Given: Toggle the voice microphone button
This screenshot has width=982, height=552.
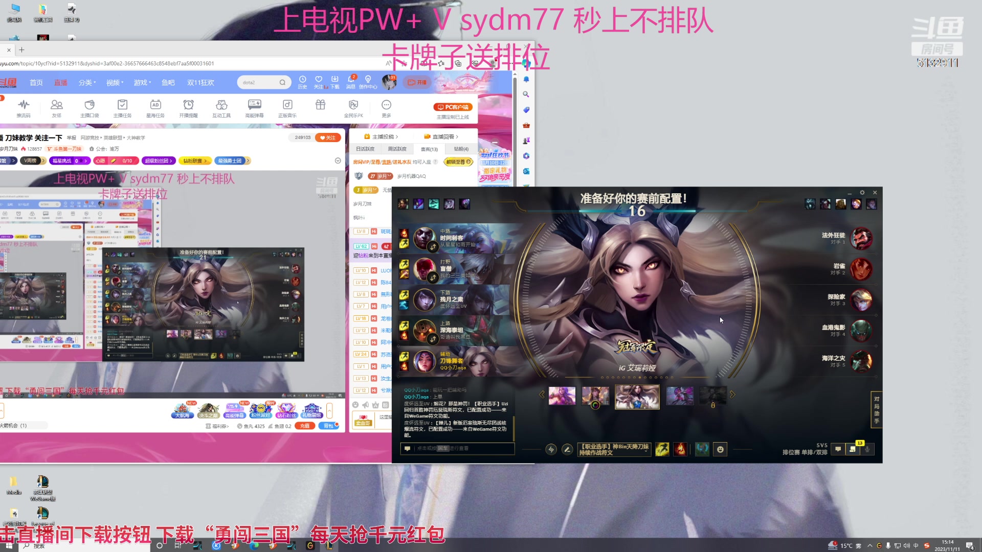Looking at the screenshot, I should click(867, 449).
